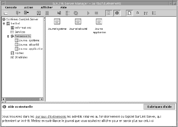The width and height of the screenshot is (178, 127).
Task: Click the door icon with an outward arrow
Action: tap(27, 13)
